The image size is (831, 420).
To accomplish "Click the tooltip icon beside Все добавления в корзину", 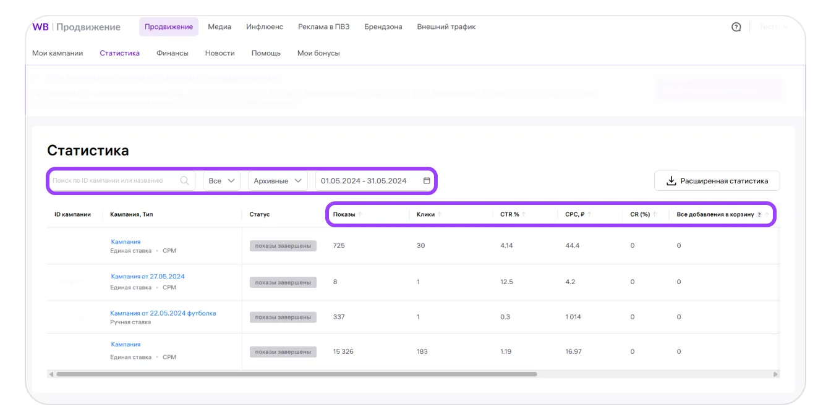I will [759, 215].
